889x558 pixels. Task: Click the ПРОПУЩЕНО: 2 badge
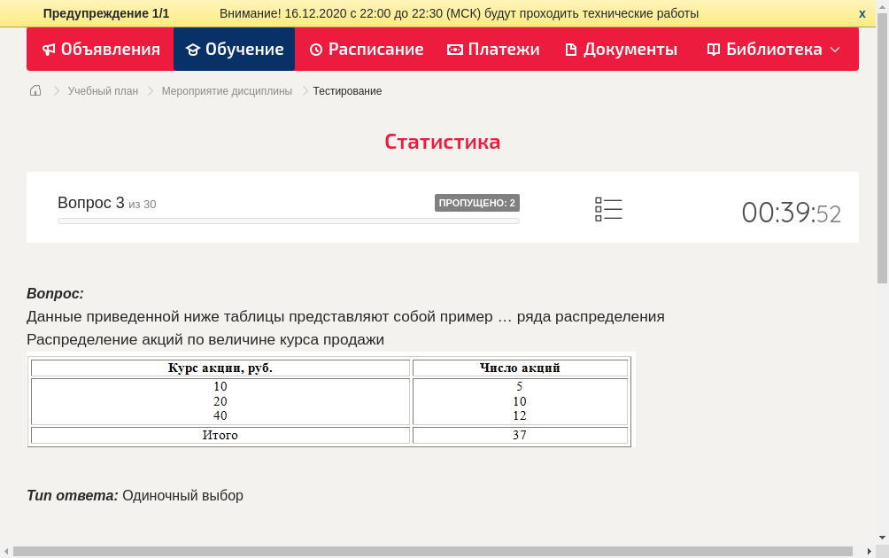[x=477, y=203]
